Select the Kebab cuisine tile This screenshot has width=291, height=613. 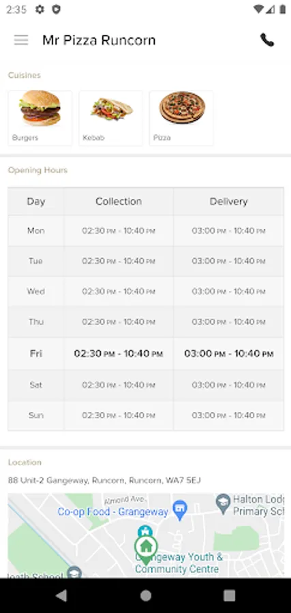pyautogui.click(x=110, y=118)
